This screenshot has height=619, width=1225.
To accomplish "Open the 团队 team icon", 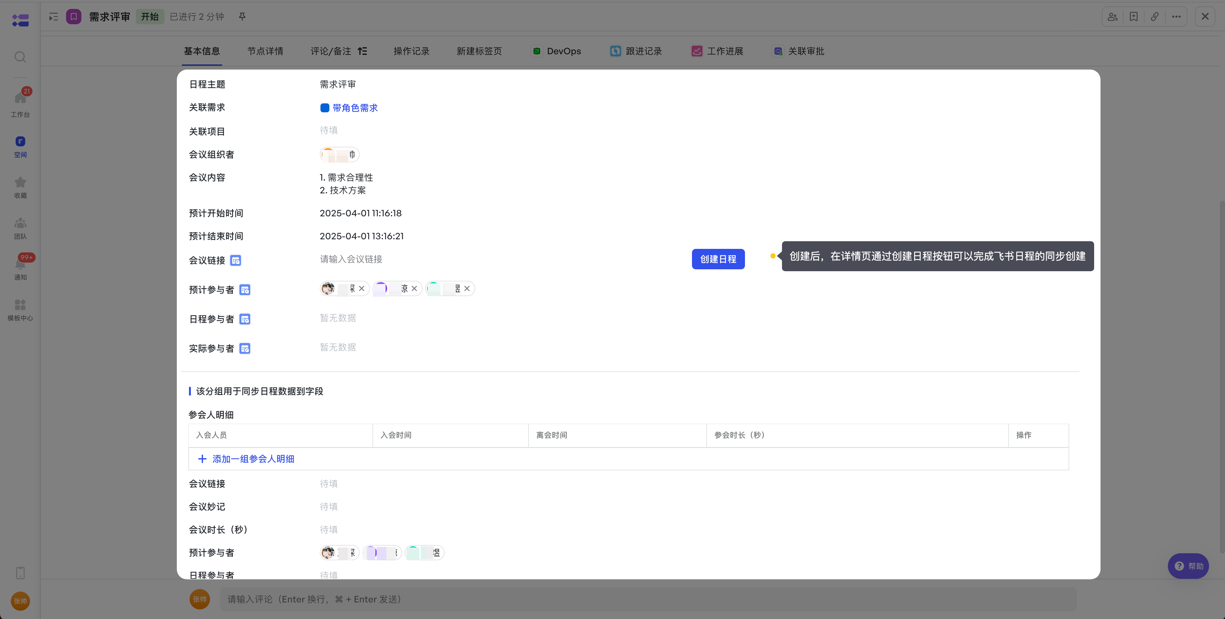I will [20, 229].
